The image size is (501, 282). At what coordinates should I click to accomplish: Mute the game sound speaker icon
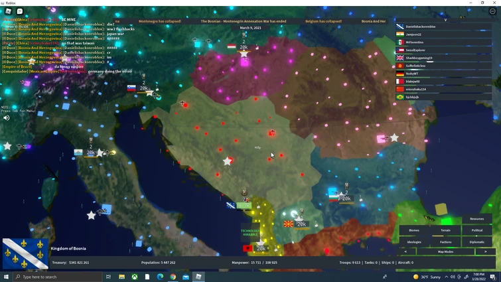[x=7, y=118]
